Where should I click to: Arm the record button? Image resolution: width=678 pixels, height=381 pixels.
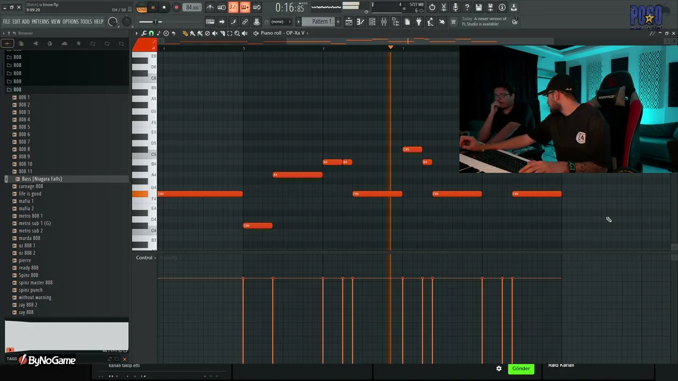(x=176, y=7)
